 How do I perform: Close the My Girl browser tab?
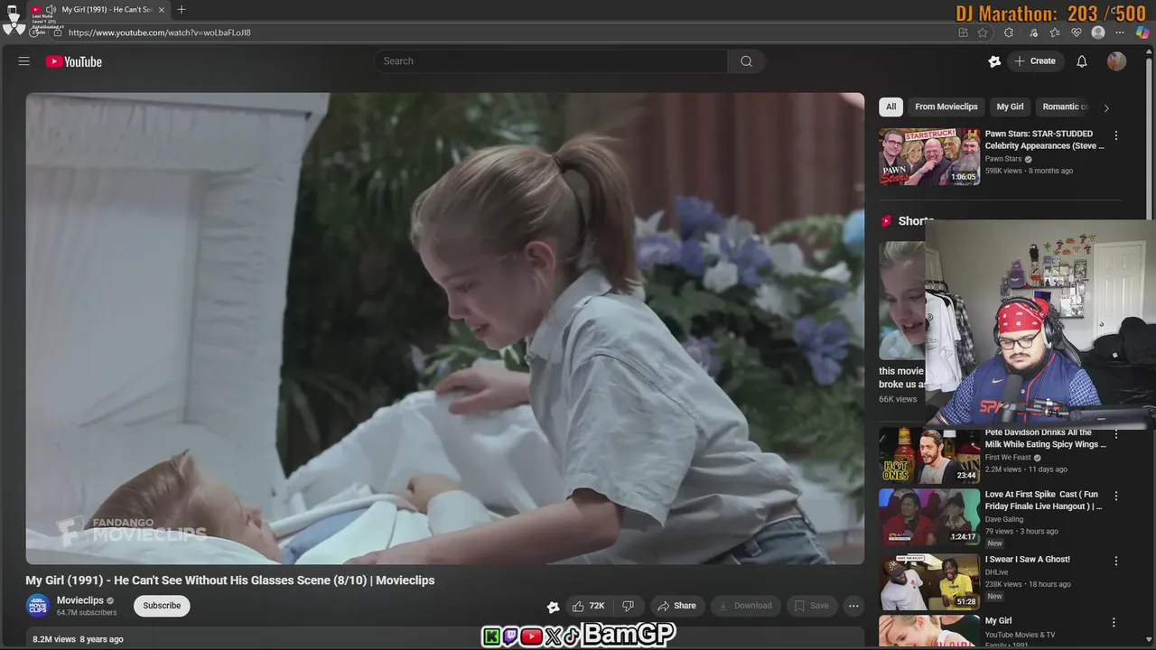coord(162,10)
